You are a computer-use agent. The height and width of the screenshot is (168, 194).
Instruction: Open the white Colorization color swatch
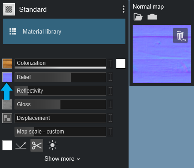tap(121, 64)
